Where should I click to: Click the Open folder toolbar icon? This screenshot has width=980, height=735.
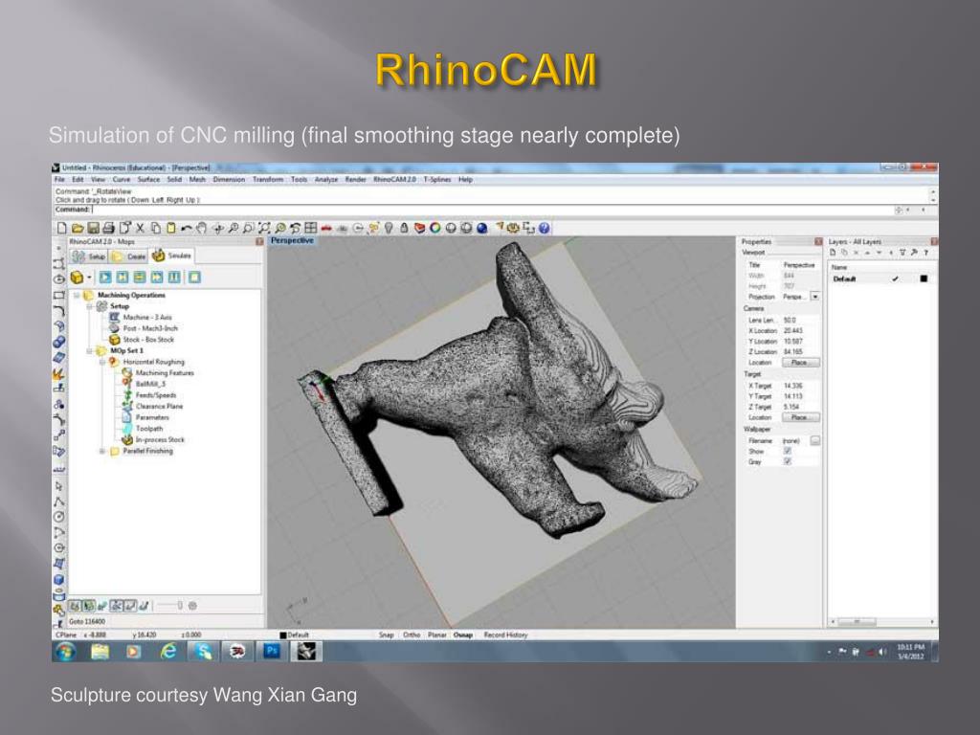coord(78,228)
